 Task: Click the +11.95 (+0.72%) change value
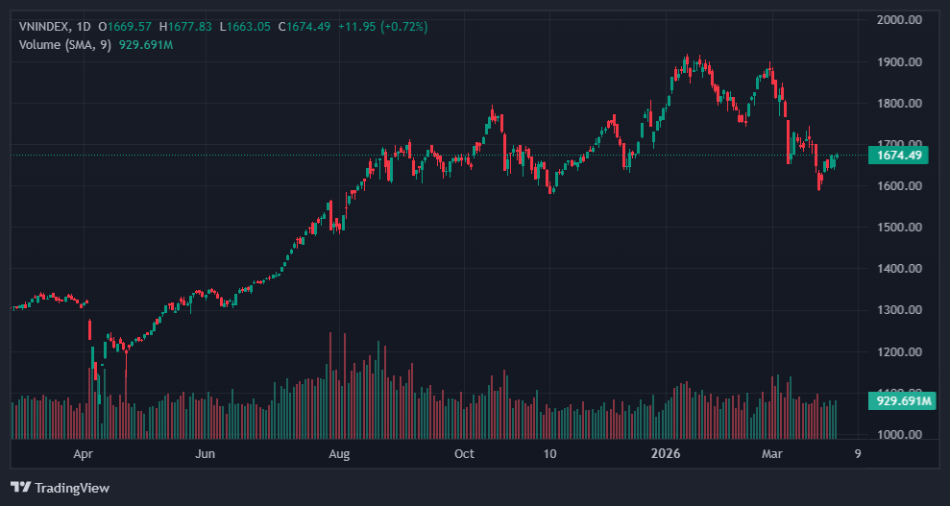[x=381, y=26]
